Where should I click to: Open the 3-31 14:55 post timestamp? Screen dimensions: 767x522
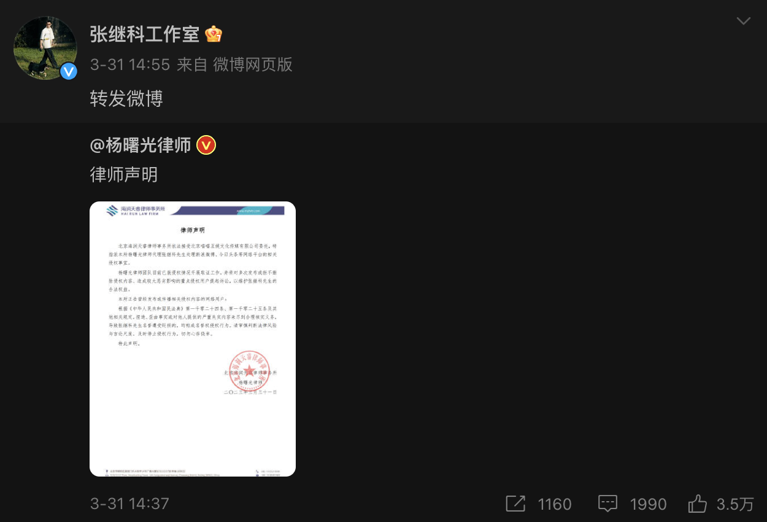[x=130, y=64]
